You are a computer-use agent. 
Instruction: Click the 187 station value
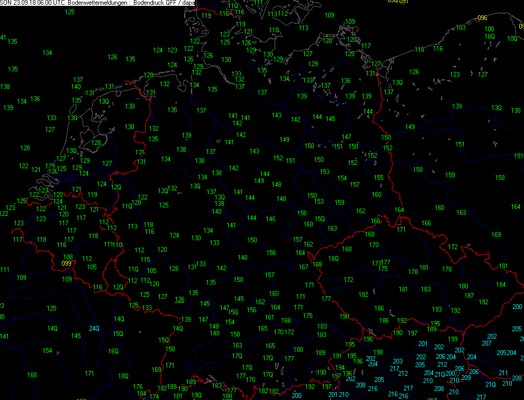click(469, 296)
